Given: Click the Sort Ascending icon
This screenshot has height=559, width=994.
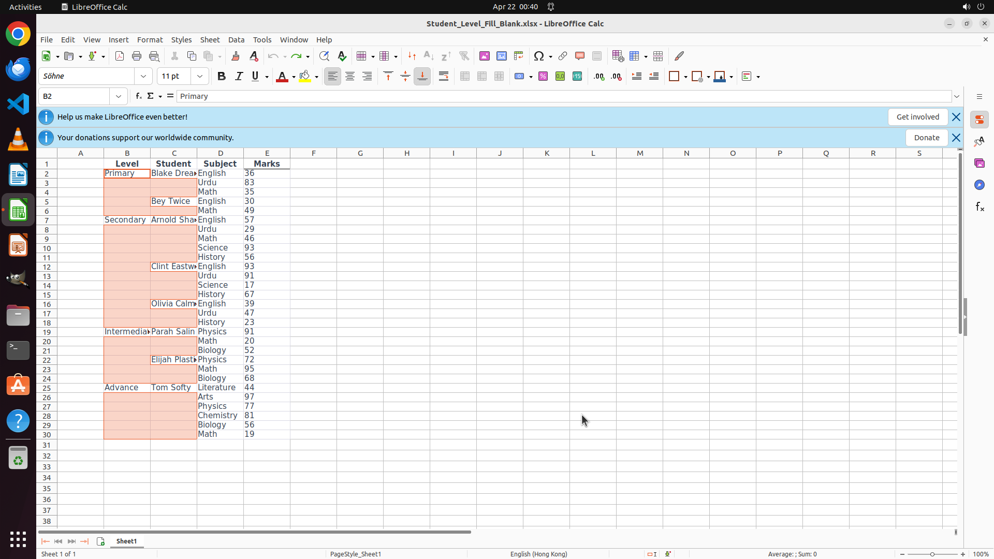Looking at the screenshot, I should [x=429, y=56].
